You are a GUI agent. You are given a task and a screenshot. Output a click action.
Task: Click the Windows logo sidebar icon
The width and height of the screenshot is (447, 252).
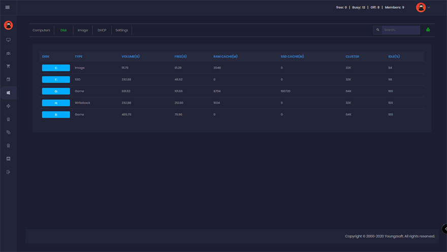pos(8,93)
